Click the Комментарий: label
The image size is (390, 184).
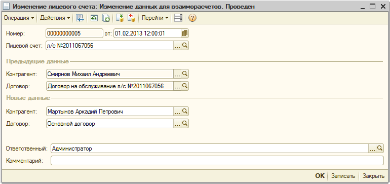24,161
